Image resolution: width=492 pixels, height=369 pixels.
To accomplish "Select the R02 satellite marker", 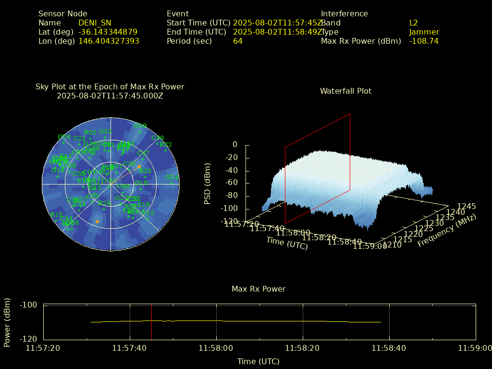I will pos(90,133).
